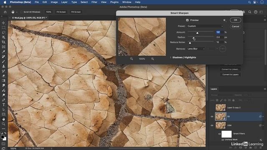The width and height of the screenshot is (267, 150).
Task: Click Cancel in Smart Sharpen dialog
Action: 235,26
